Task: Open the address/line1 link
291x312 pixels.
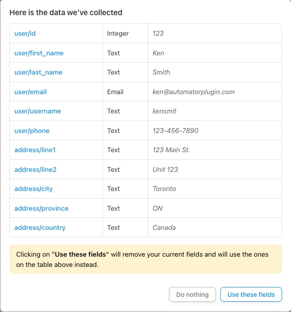Action: tap(35, 150)
